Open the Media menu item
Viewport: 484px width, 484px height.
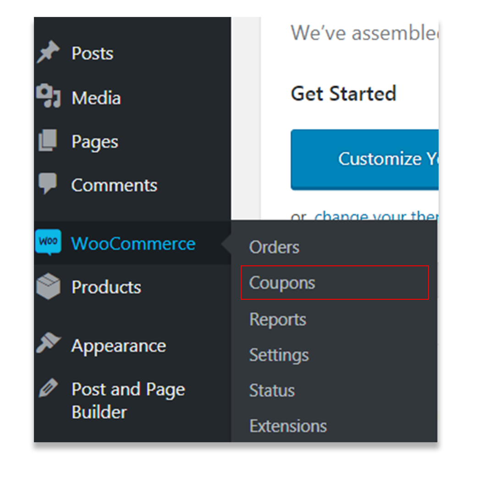[x=96, y=98]
